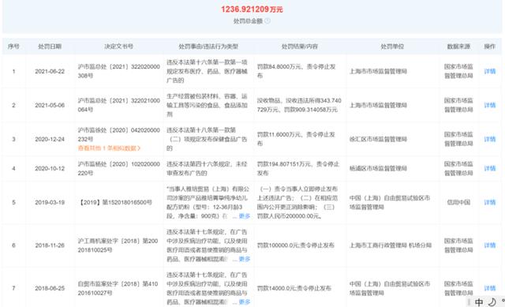Click the 决定文书号 column header
Viewport: 505px width, 307px height.
click(x=118, y=47)
